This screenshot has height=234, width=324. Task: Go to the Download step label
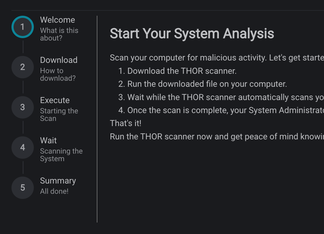59,60
